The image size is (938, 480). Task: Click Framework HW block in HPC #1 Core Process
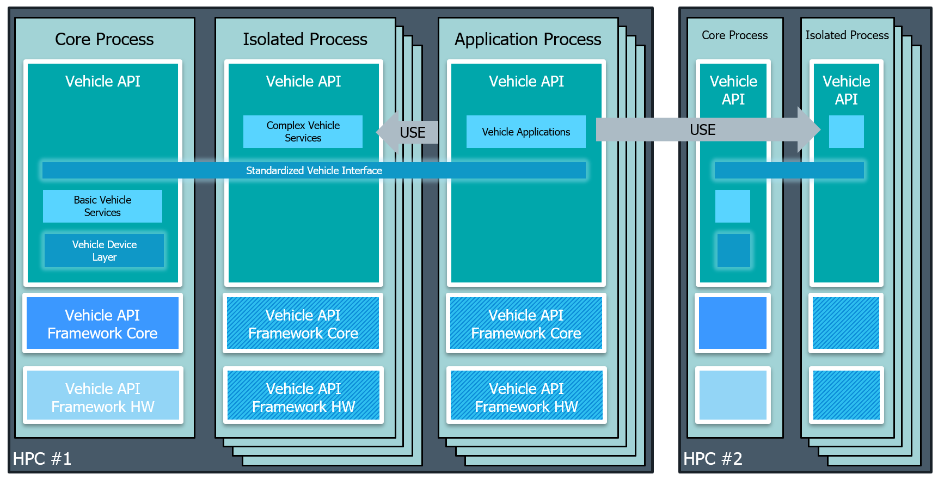[102, 397]
